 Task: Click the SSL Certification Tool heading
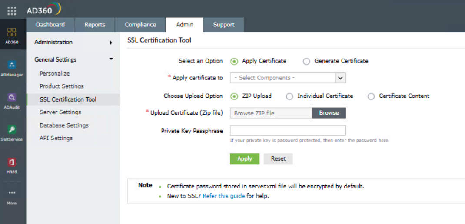(x=159, y=40)
